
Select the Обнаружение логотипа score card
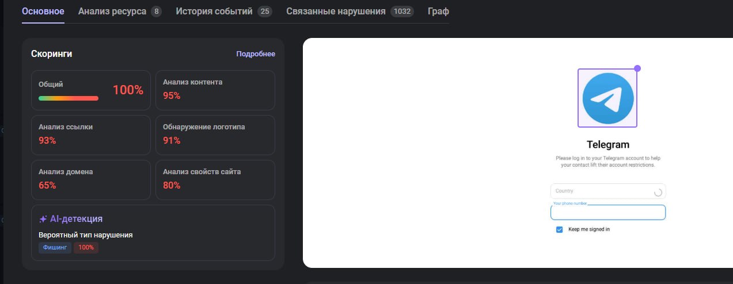[x=215, y=135]
